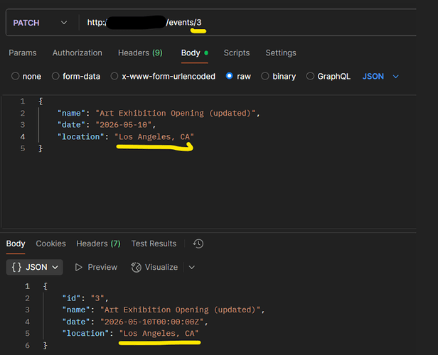The width and height of the screenshot is (438, 355).
Task: Click the request URL field
Action: click(249, 23)
